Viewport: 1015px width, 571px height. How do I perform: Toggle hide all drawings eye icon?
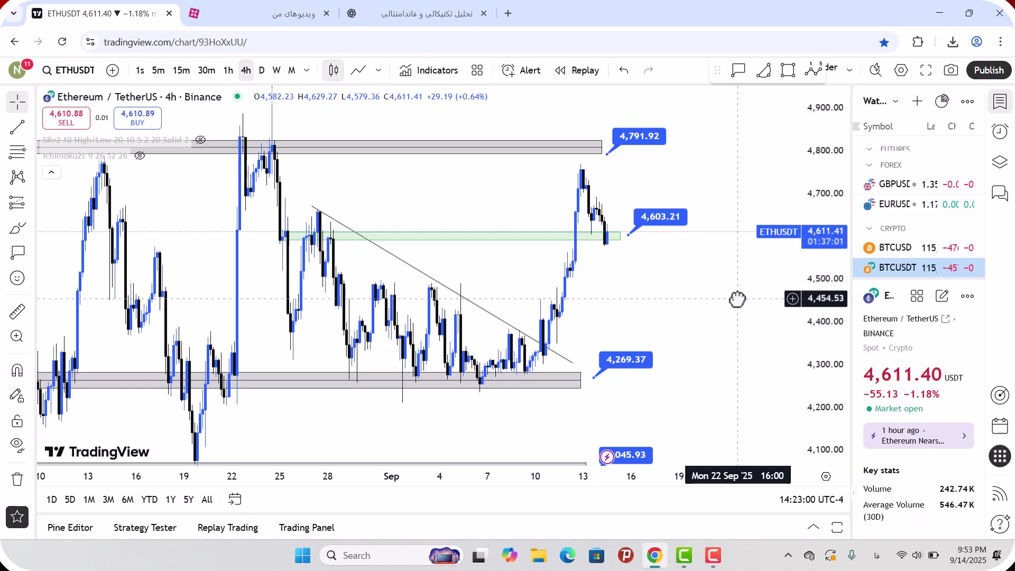point(17,446)
